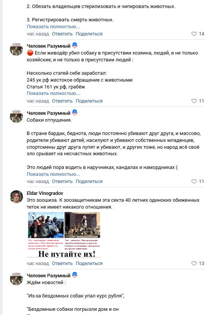
Task: Click the mask emoji badge beside first Человек Разумный name
Action: [x=75, y=45]
